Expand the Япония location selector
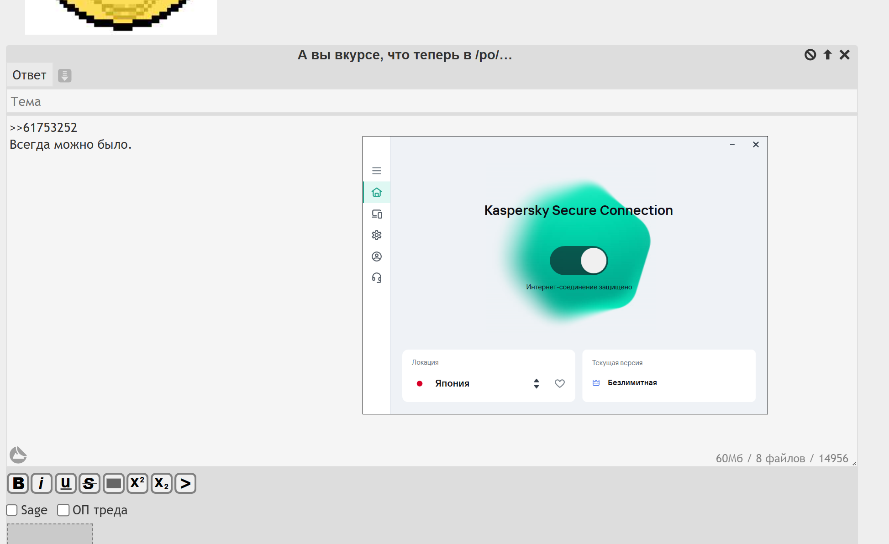The image size is (889, 544). pos(537,383)
